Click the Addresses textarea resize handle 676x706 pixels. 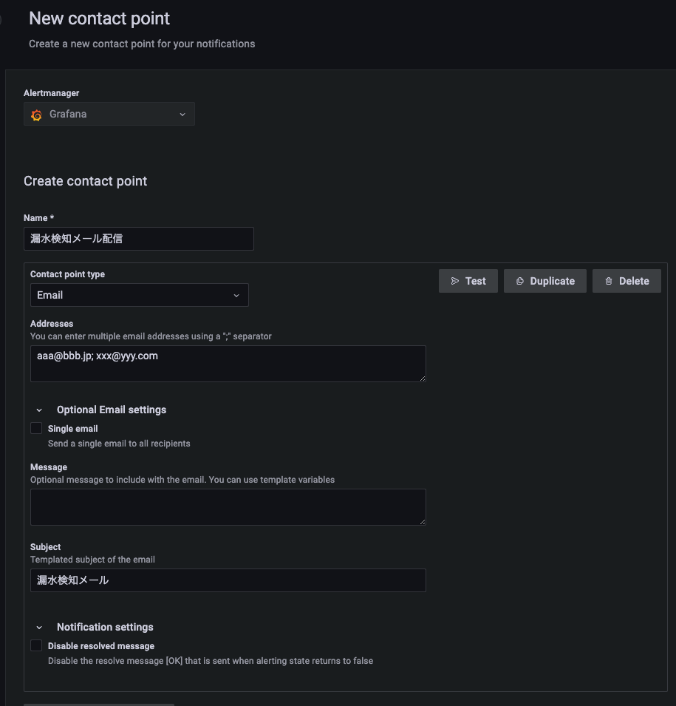click(422, 378)
